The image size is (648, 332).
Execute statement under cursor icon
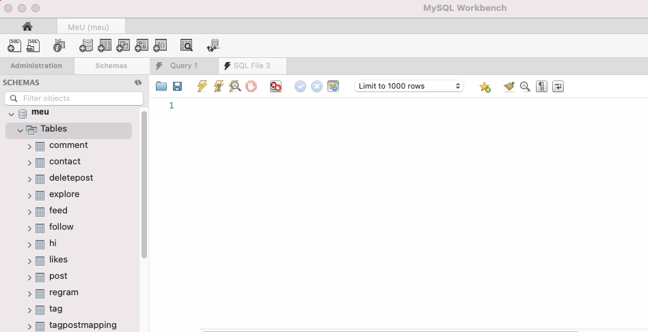tap(218, 86)
